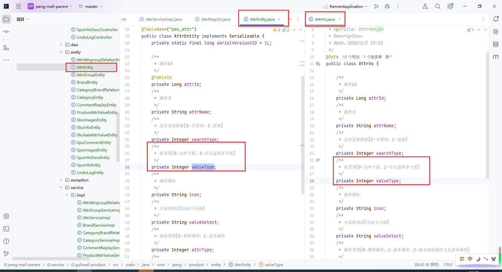Open the peng-mall-parent project dropdown

point(50,6)
